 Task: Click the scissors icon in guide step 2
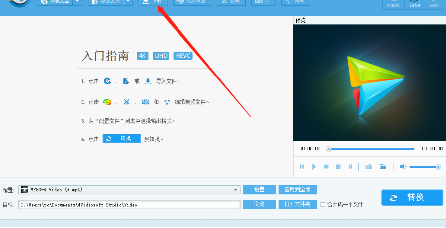(x=127, y=102)
